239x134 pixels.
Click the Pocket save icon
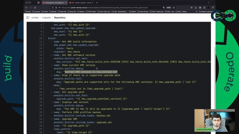[192, 7]
